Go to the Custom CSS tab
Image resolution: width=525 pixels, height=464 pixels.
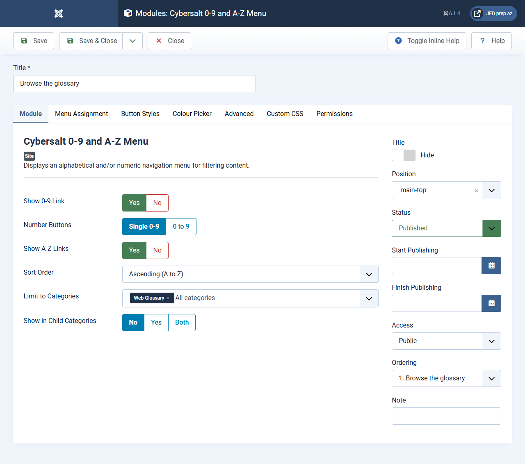coord(285,114)
